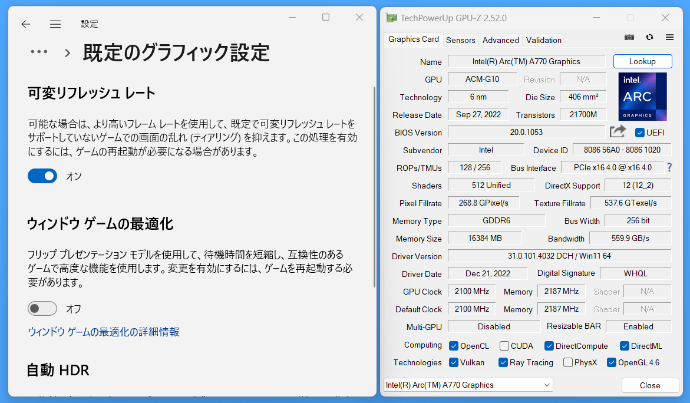690x403 pixels.
Task: Click the Transistors 21700M value
Action: click(583, 114)
